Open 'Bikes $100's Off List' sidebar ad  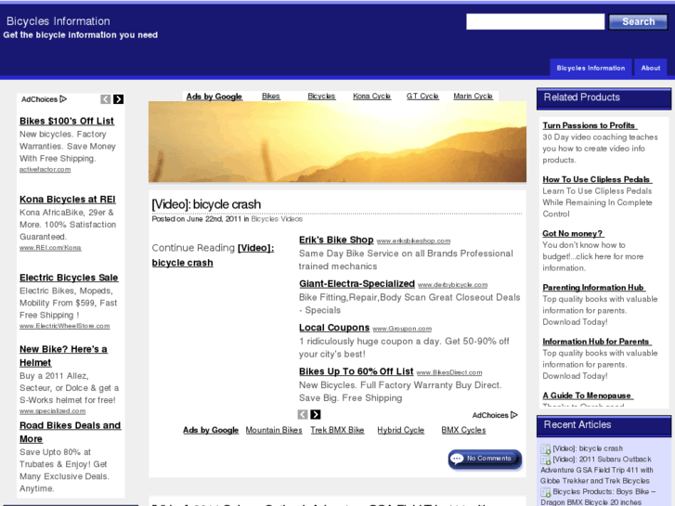(67, 121)
